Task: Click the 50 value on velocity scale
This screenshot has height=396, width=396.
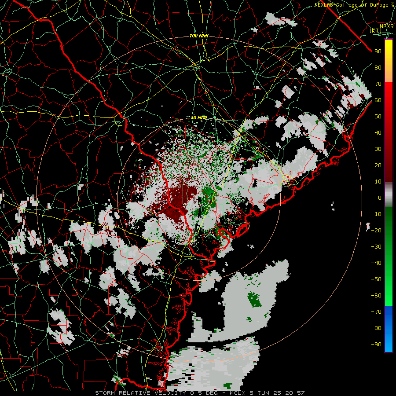Action: coord(378,117)
